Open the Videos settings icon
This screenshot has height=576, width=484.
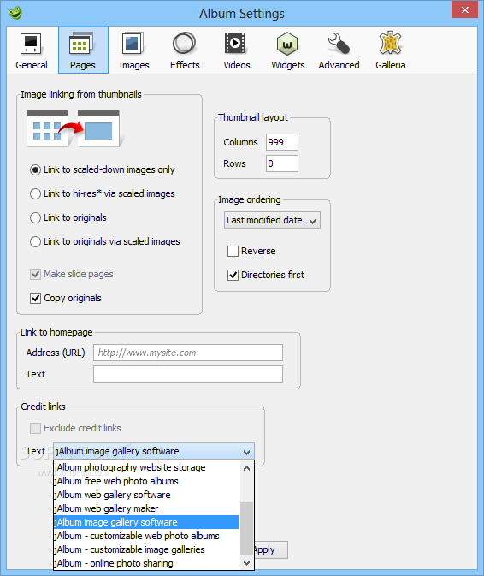pos(236,44)
